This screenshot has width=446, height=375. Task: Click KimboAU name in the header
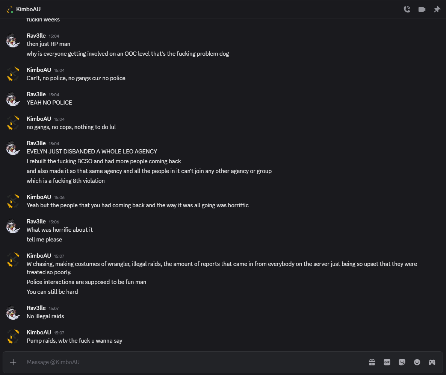pos(29,9)
